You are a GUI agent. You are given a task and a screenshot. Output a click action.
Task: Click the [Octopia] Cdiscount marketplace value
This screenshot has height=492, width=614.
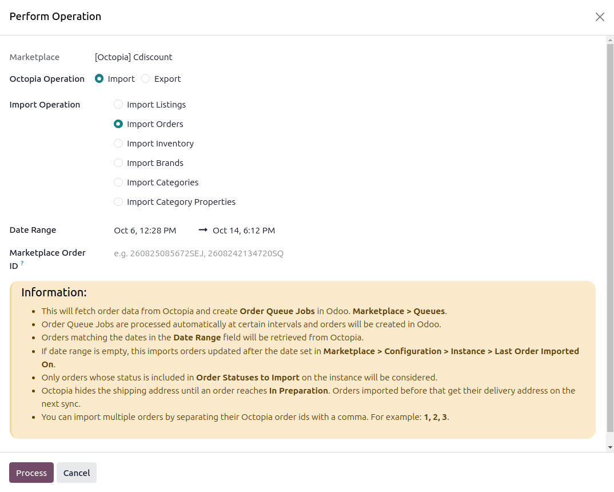134,57
